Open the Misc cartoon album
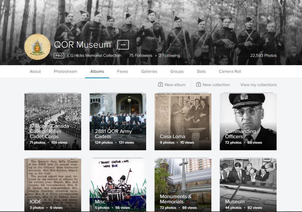Viewport: 302px width, 212px height. pos(118,185)
